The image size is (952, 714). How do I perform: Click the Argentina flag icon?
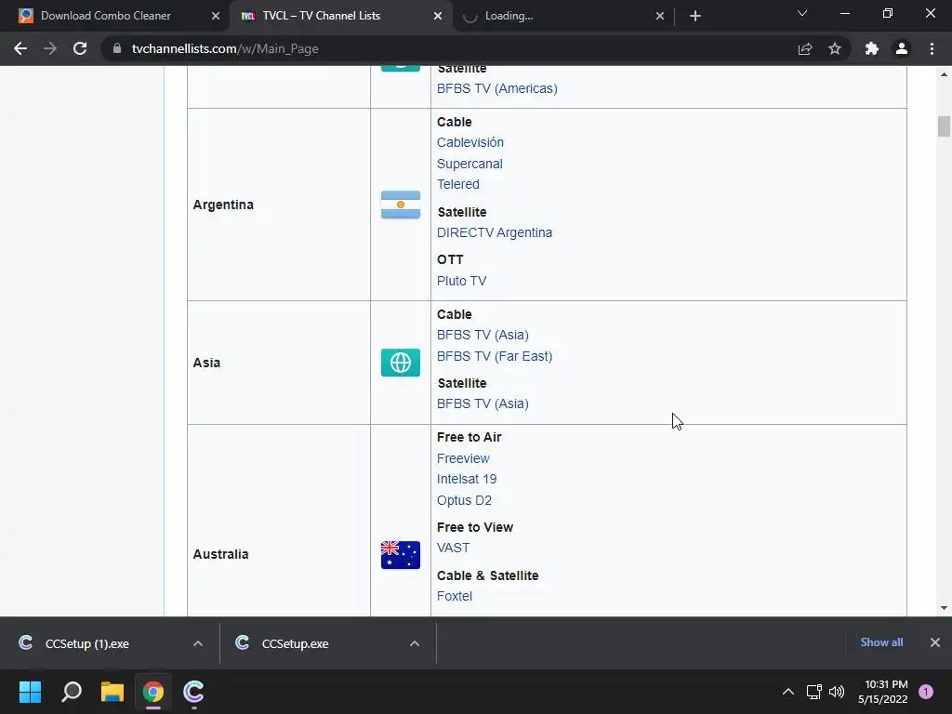400,205
